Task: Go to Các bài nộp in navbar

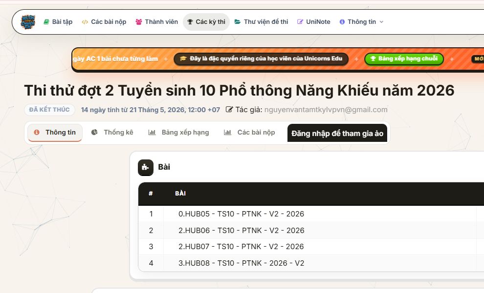Action: point(104,22)
